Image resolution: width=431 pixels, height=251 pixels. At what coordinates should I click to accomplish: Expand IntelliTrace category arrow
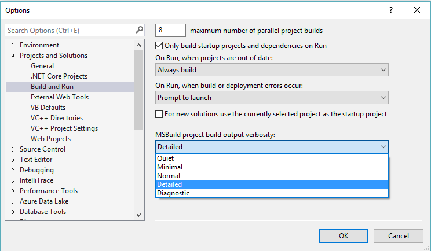[x=13, y=181]
